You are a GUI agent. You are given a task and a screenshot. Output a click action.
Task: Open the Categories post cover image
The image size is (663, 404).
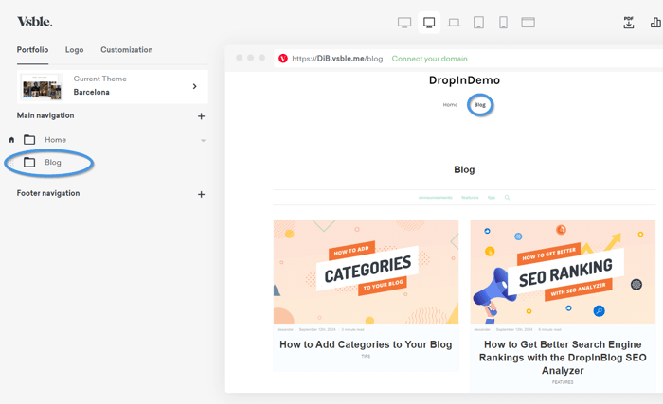366,272
